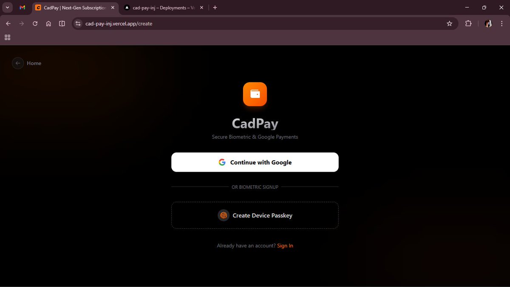Viewport: 510px width, 287px height.
Task: Bookmark this page with the star
Action: pos(450,24)
